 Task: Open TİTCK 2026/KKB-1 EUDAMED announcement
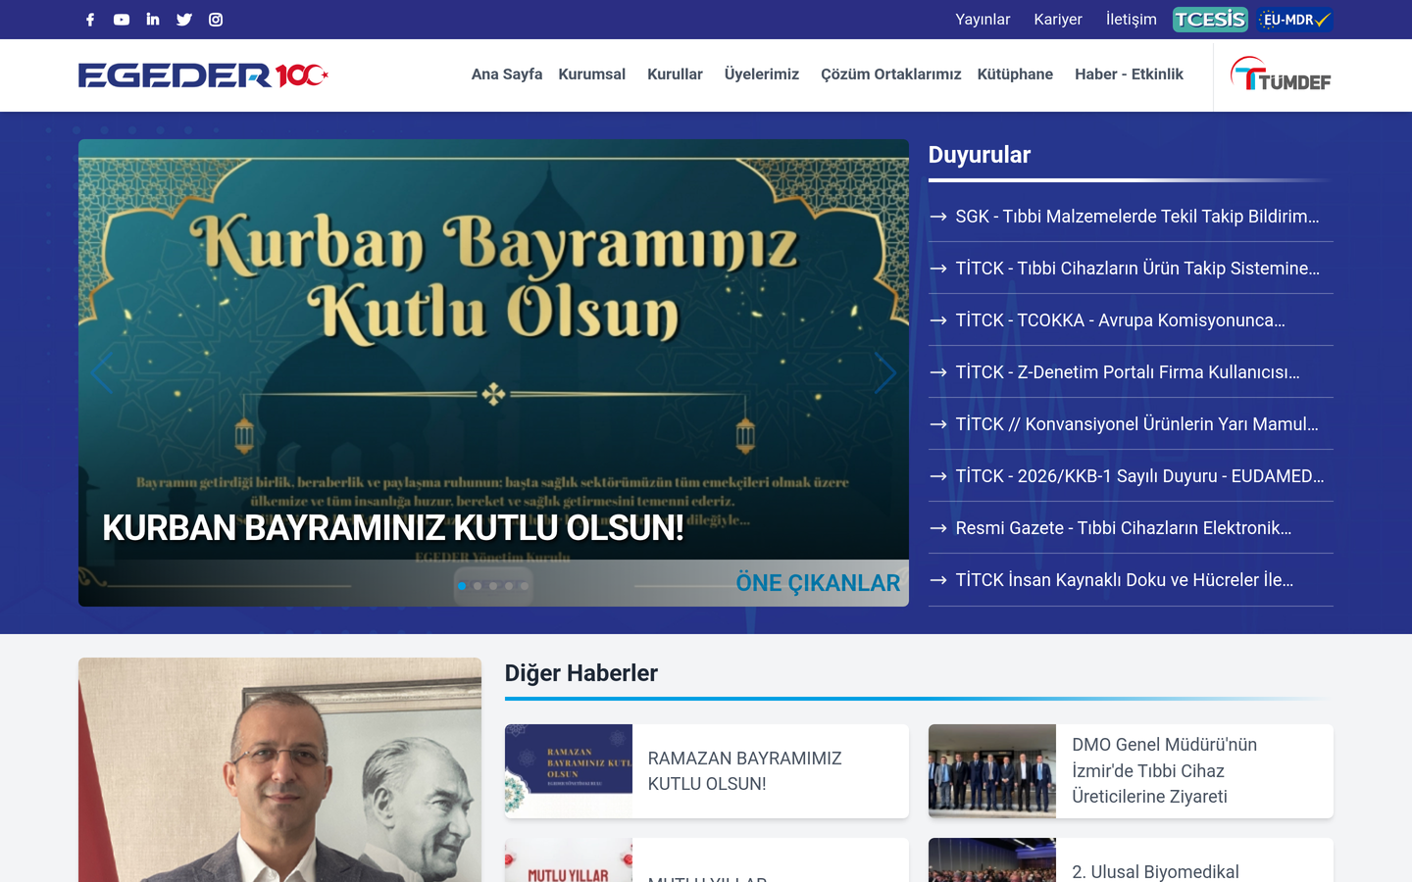pos(1131,476)
